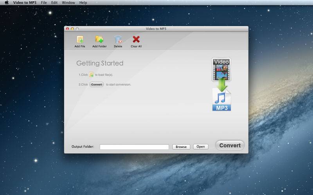The image size is (313, 195).
Task: Click the 'to load file(s).' text
Action: pyautogui.click(x=104, y=75)
